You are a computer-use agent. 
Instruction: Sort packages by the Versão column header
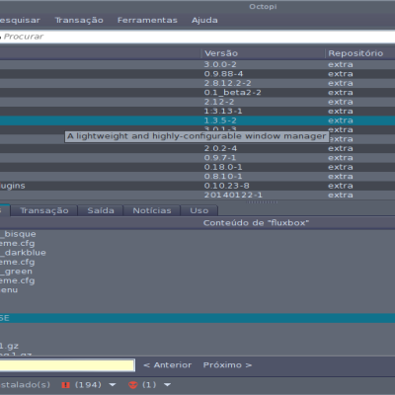[x=263, y=53]
